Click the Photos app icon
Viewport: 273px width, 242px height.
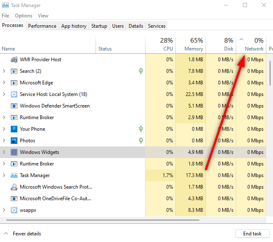[14, 141]
